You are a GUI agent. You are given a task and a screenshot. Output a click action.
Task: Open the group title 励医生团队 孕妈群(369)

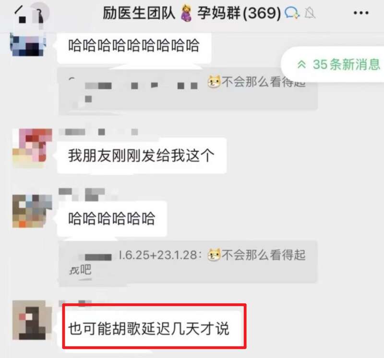pyautogui.click(x=192, y=13)
